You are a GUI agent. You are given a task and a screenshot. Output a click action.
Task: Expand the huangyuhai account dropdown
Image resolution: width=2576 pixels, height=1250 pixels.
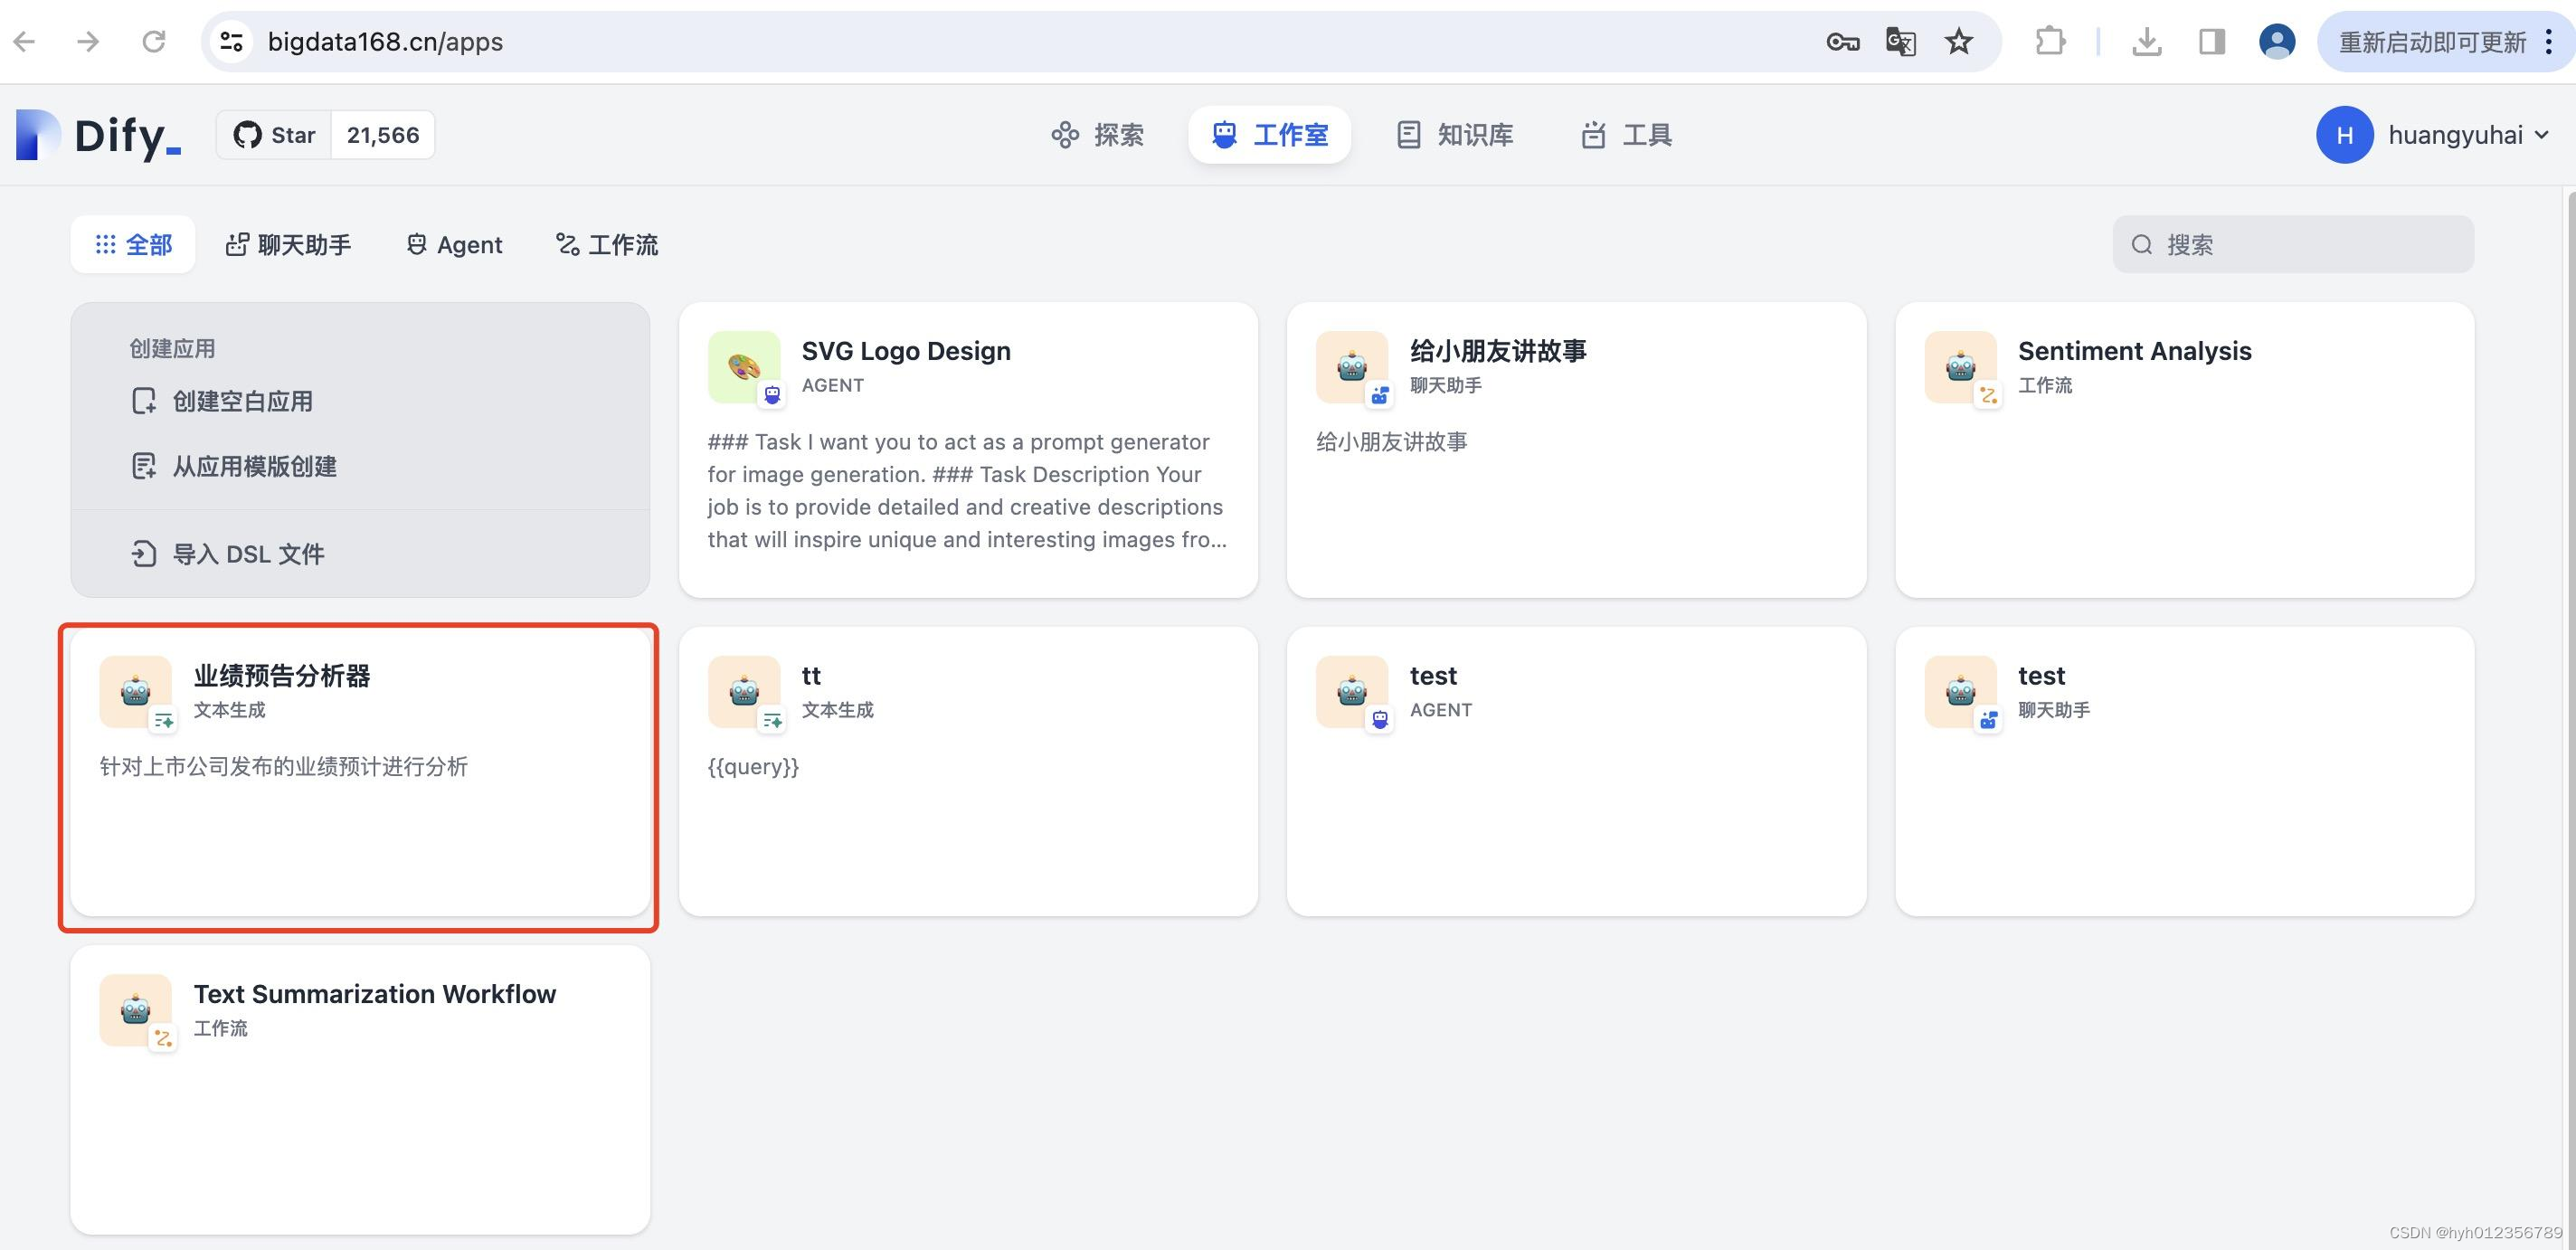(x=2541, y=135)
